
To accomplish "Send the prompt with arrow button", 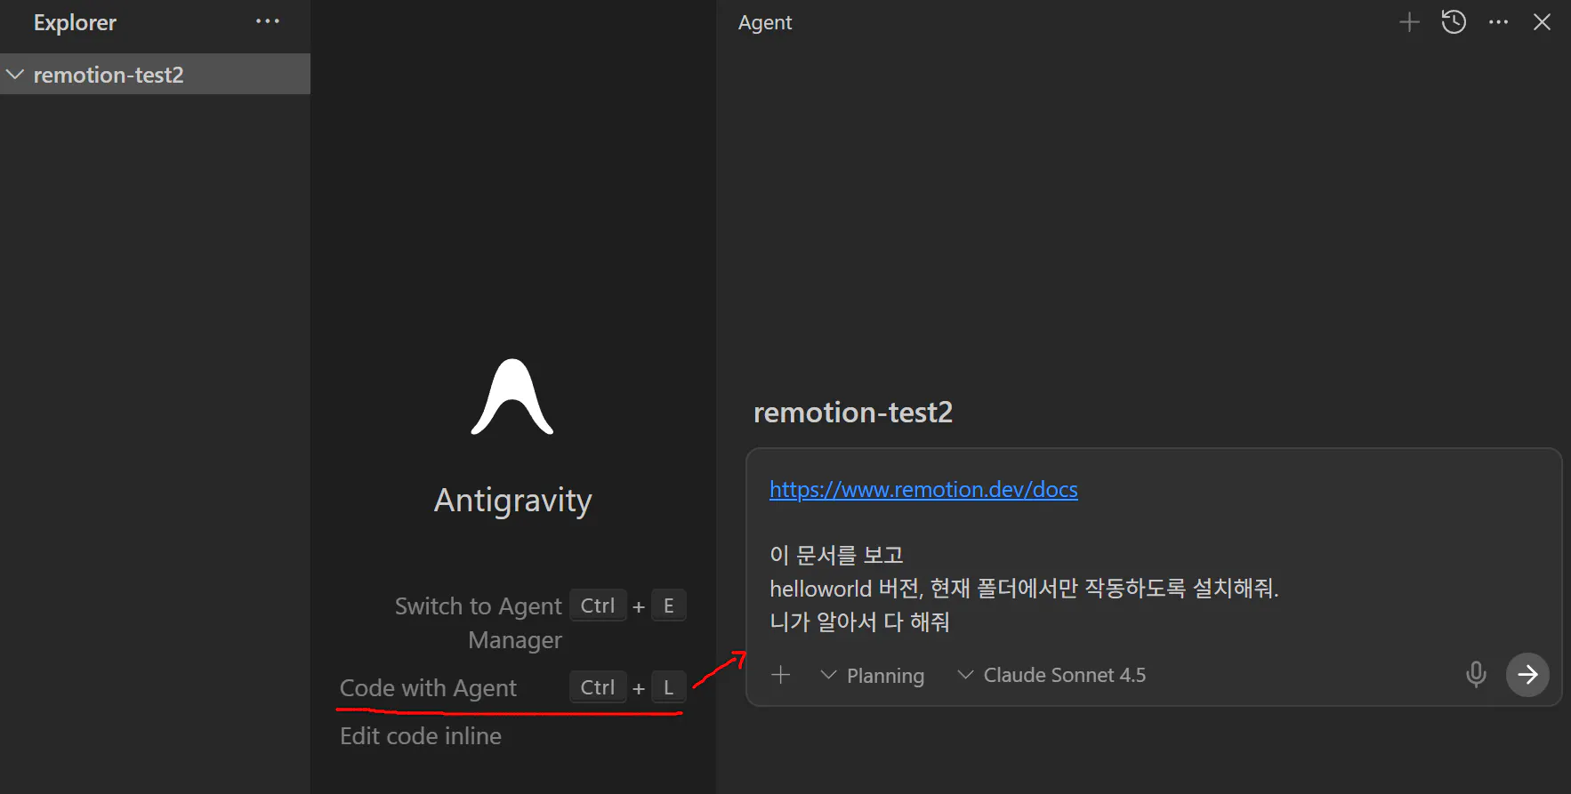I will click(1527, 675).
